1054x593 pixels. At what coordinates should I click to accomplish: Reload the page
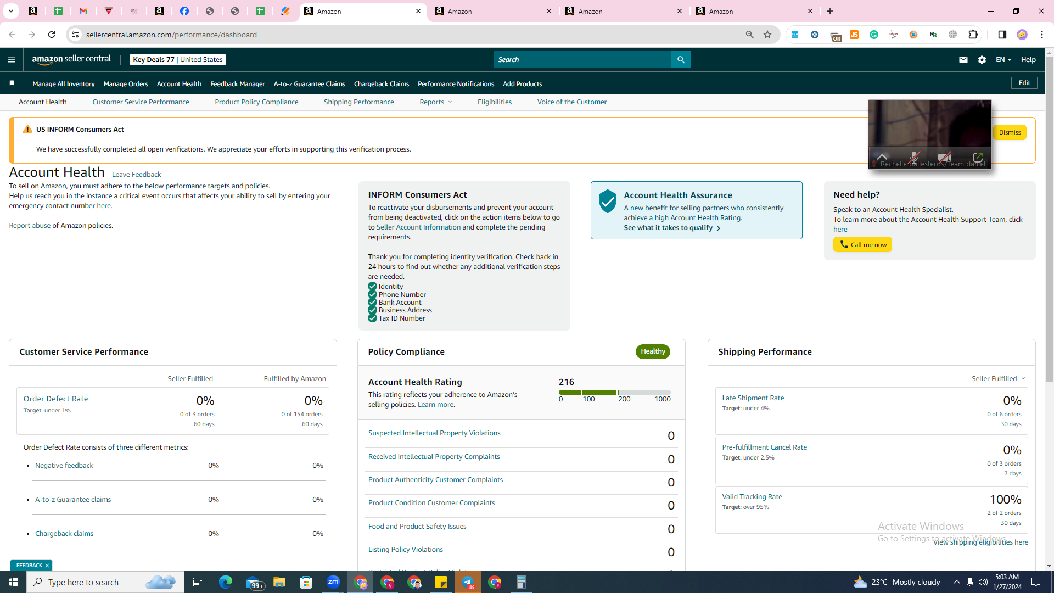click(52, 35)
